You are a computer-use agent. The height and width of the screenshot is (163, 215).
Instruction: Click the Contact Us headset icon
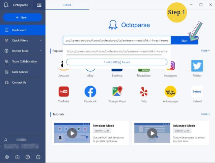[x=7, y=83]
